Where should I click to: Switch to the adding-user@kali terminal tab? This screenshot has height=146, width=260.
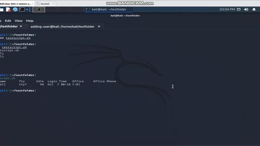[62, 26]
